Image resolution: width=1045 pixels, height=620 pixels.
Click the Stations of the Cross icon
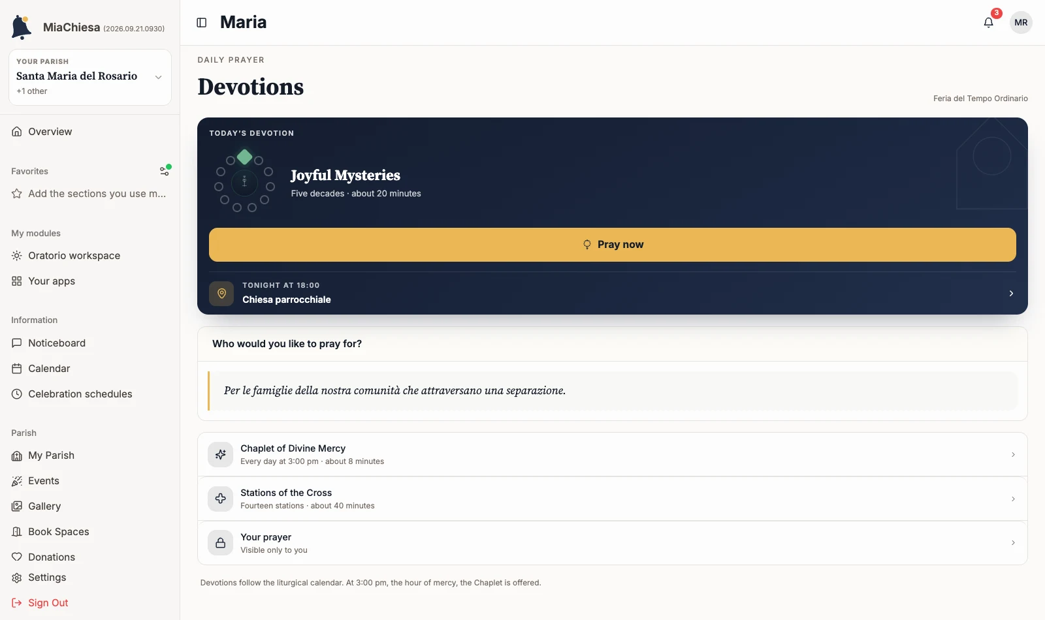click(221, 499)
